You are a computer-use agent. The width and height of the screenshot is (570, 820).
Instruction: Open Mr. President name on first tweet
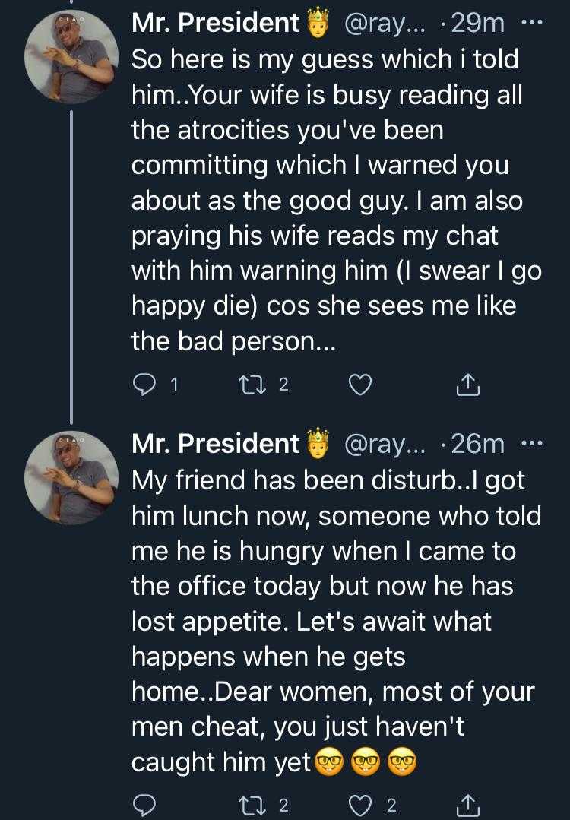[x=216, y=23]
